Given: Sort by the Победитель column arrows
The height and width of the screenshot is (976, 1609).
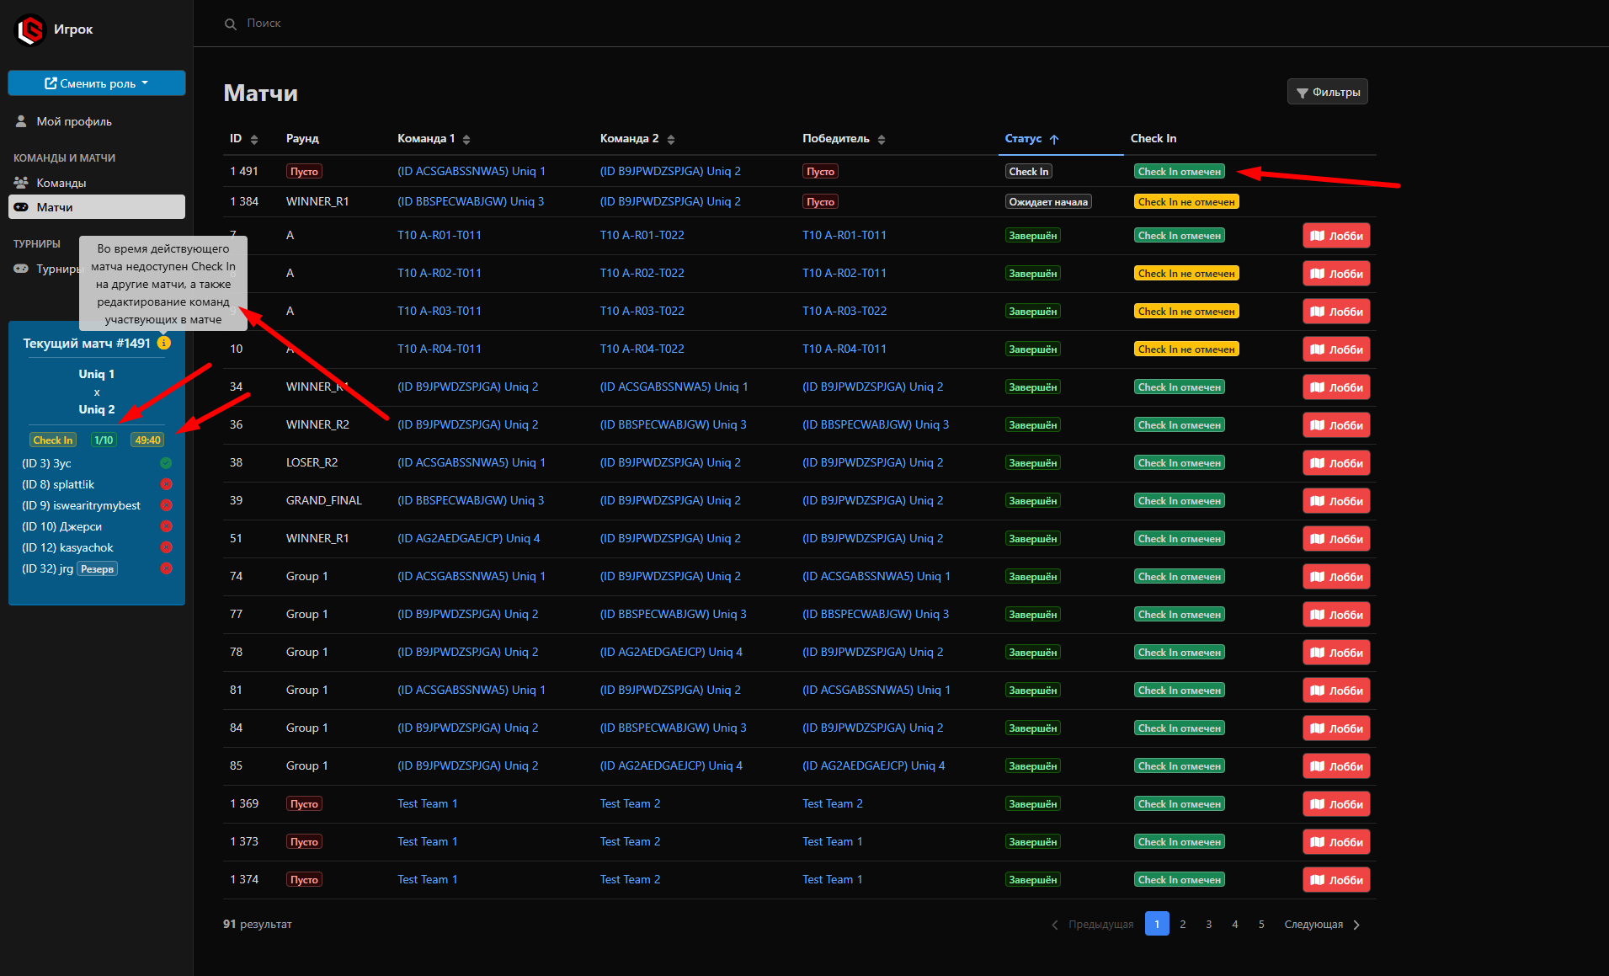Looking at the screenshot, I should point(882,139).
